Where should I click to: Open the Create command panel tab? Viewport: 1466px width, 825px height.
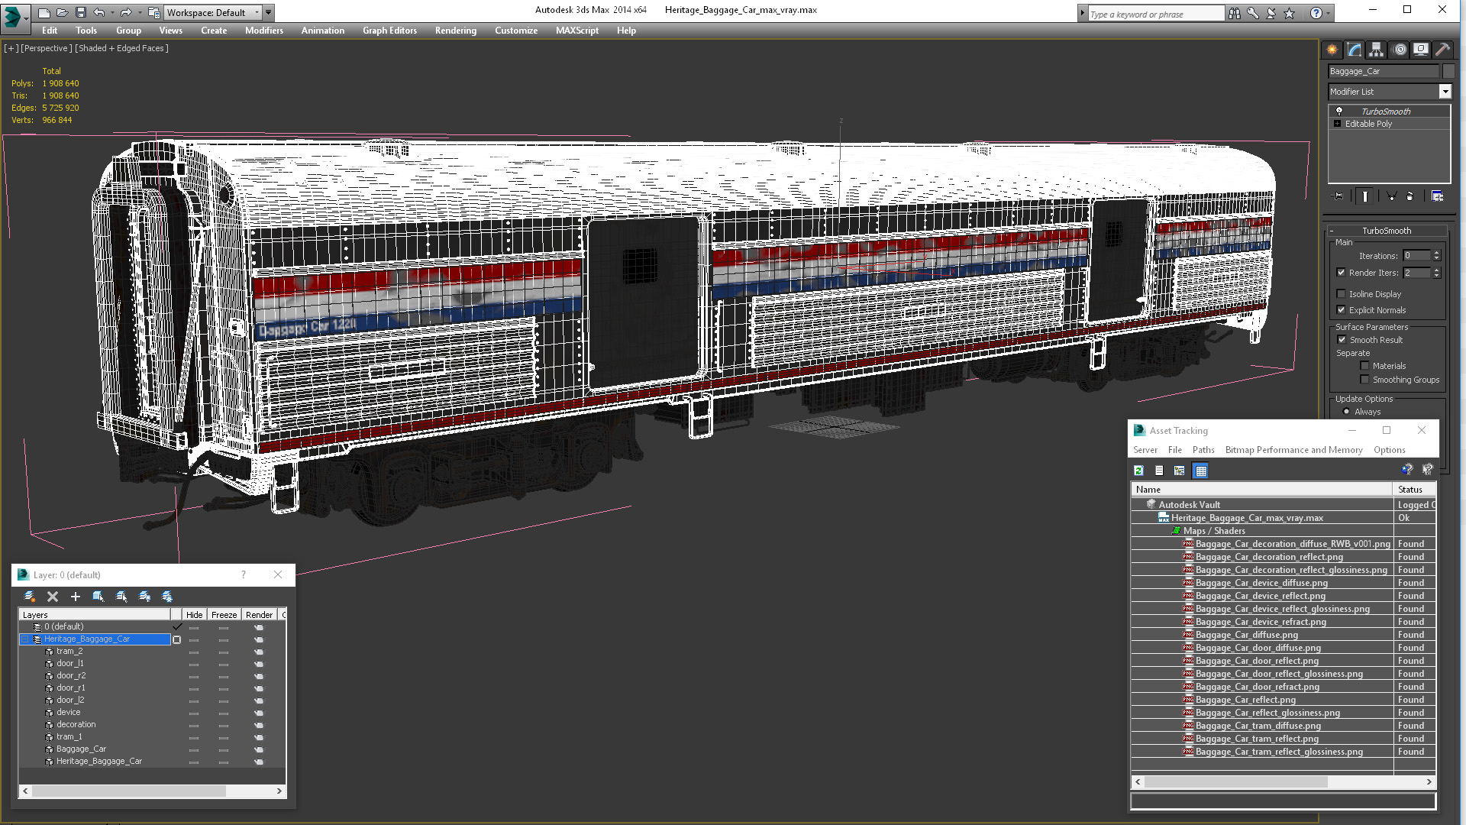click(x=1332, y=50)
